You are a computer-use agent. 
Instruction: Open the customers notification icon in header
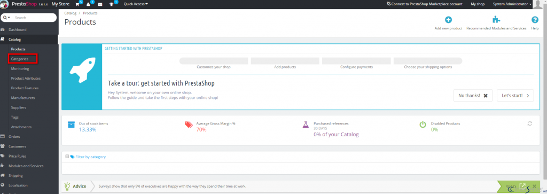click(88, 4)
